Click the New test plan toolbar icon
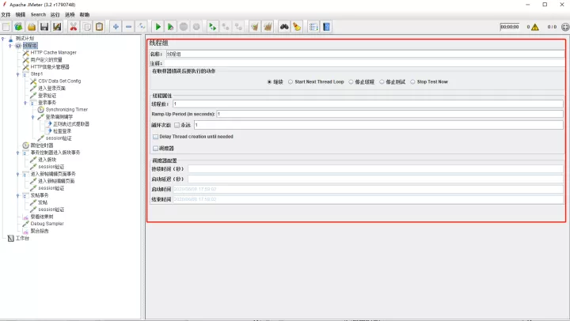 [6, 27]
